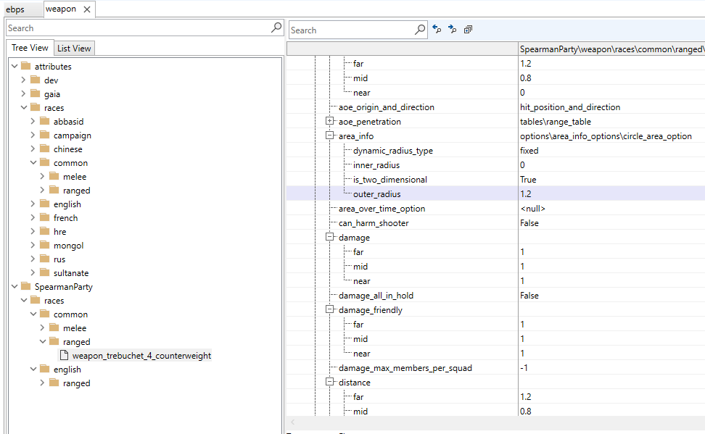Switch to List View tab
The image size is (705, 434).
tap(74, 48)
